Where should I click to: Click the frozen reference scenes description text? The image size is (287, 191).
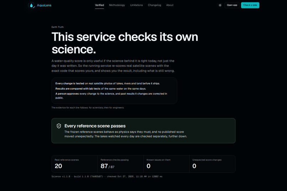tap(126, 134)
